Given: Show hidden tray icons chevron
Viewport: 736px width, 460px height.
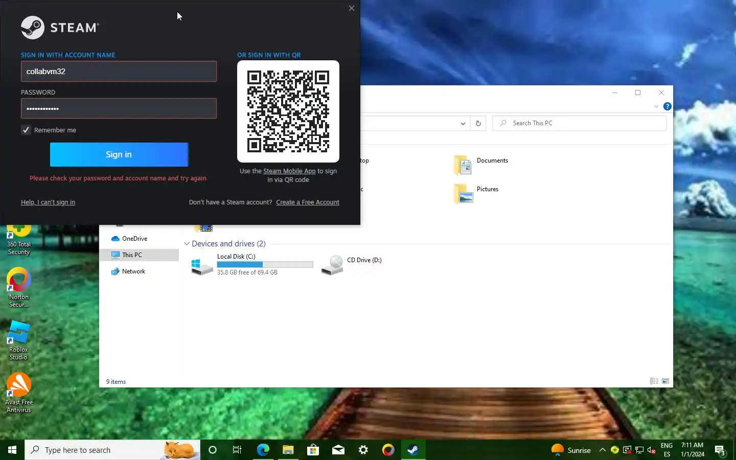Looking at the screenshot, I should [x=603, y=450].
